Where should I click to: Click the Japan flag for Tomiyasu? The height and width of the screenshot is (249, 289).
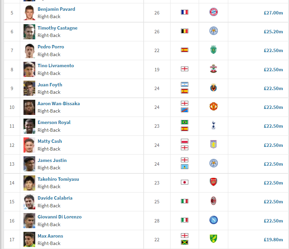point(185,182)
